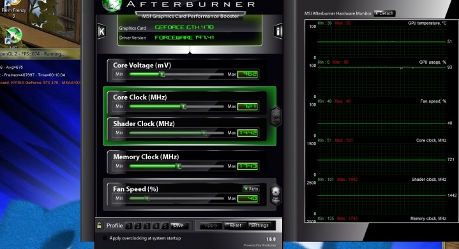Open the Farm Frenzy 3 desktop shortcut
Screen dimensions: 459x249
tap(13, 10)
